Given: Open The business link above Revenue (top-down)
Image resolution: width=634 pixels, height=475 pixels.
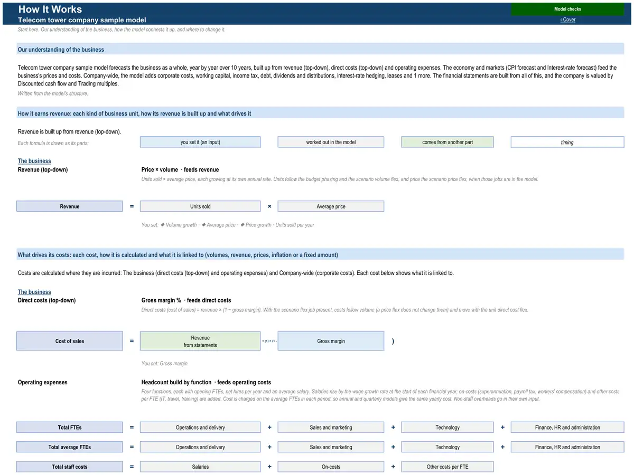Looking at the screenshot, I should click(34, 161).
